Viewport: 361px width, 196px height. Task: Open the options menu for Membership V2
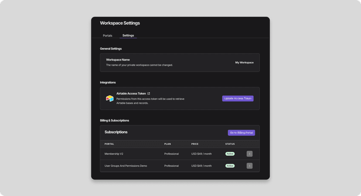(x=249, y=154)
